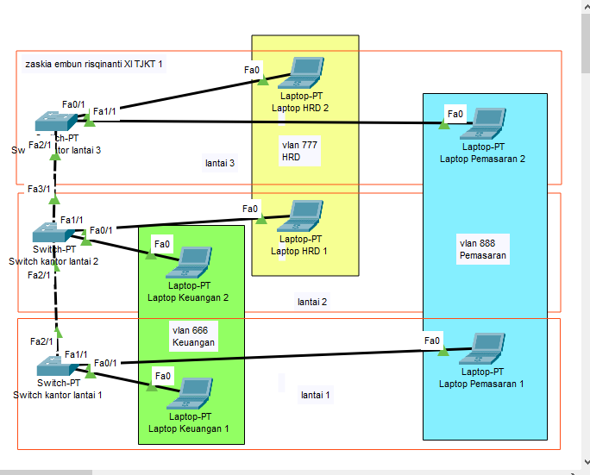Click the link light at lantai 3 switch Fa2/1

pos(55,155)
